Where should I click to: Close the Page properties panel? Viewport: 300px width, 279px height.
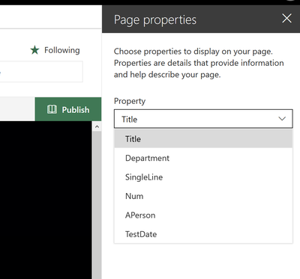[286, 19]
